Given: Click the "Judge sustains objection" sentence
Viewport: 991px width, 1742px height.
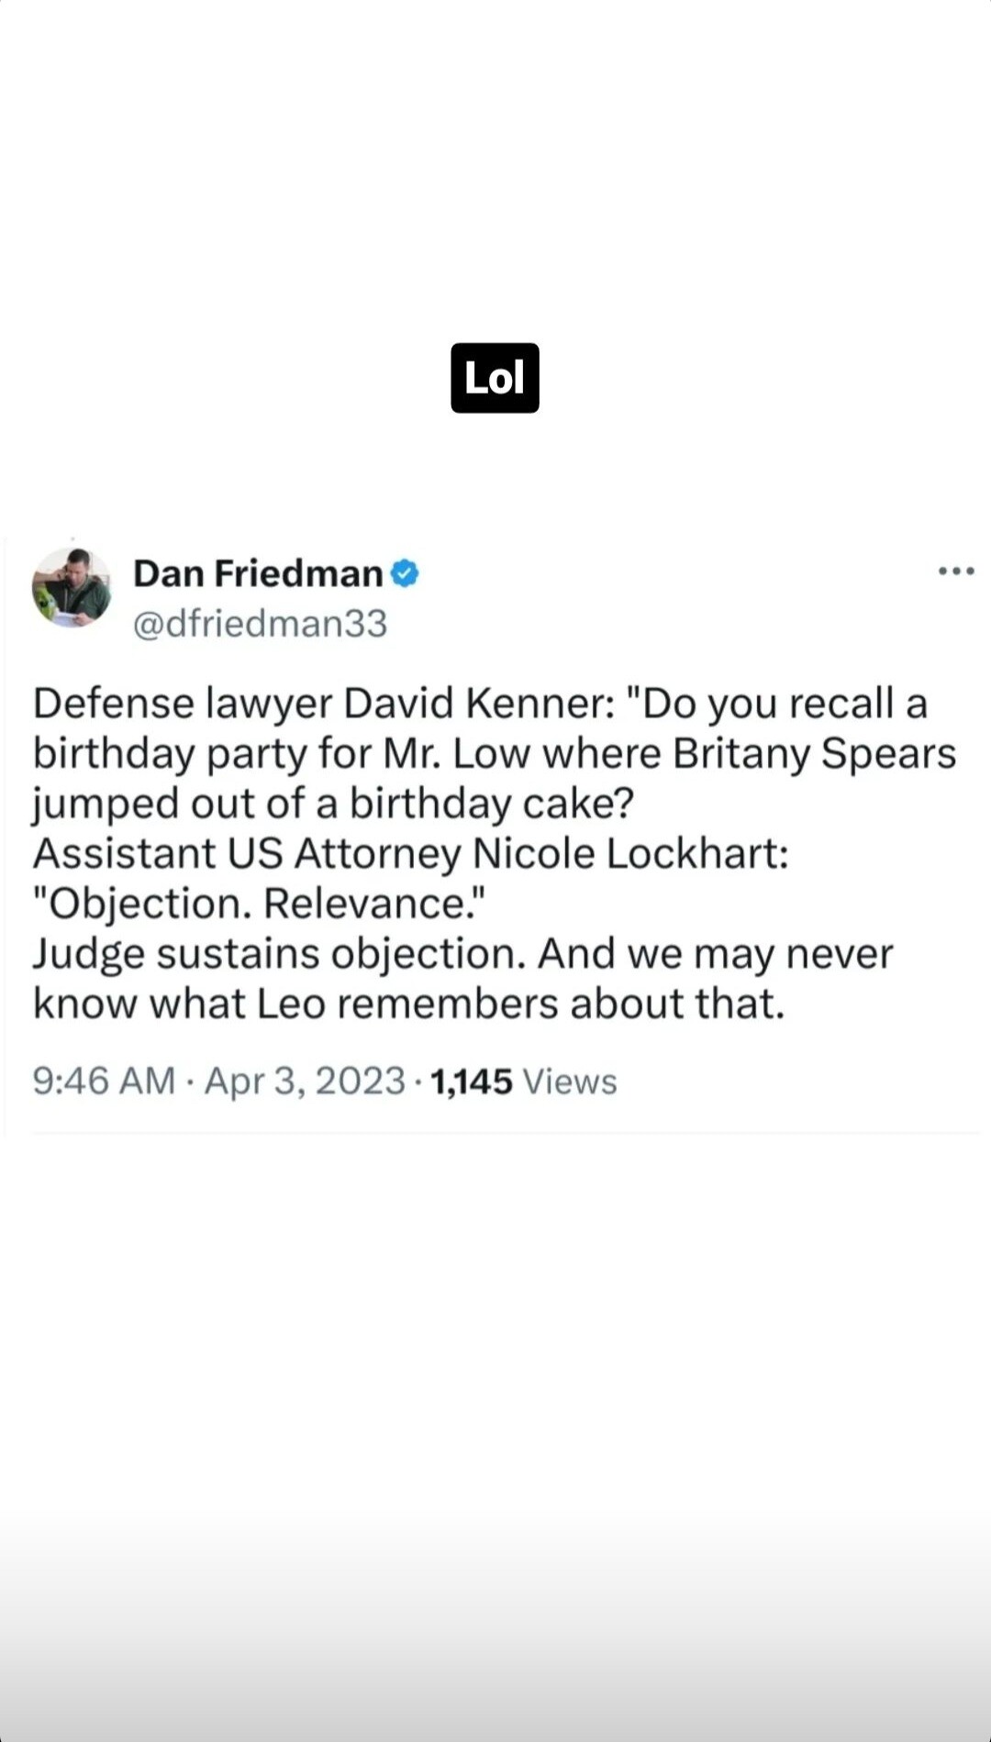Looking at the screenshot, I should coord(279,954).
